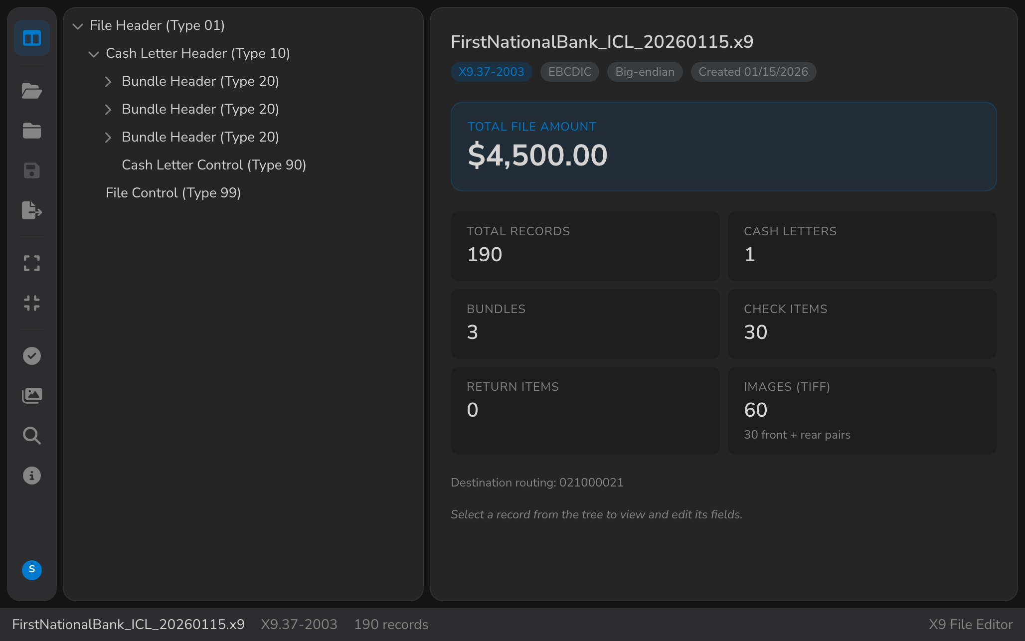Collapse the File Header (Type 01) chevron

78,26
